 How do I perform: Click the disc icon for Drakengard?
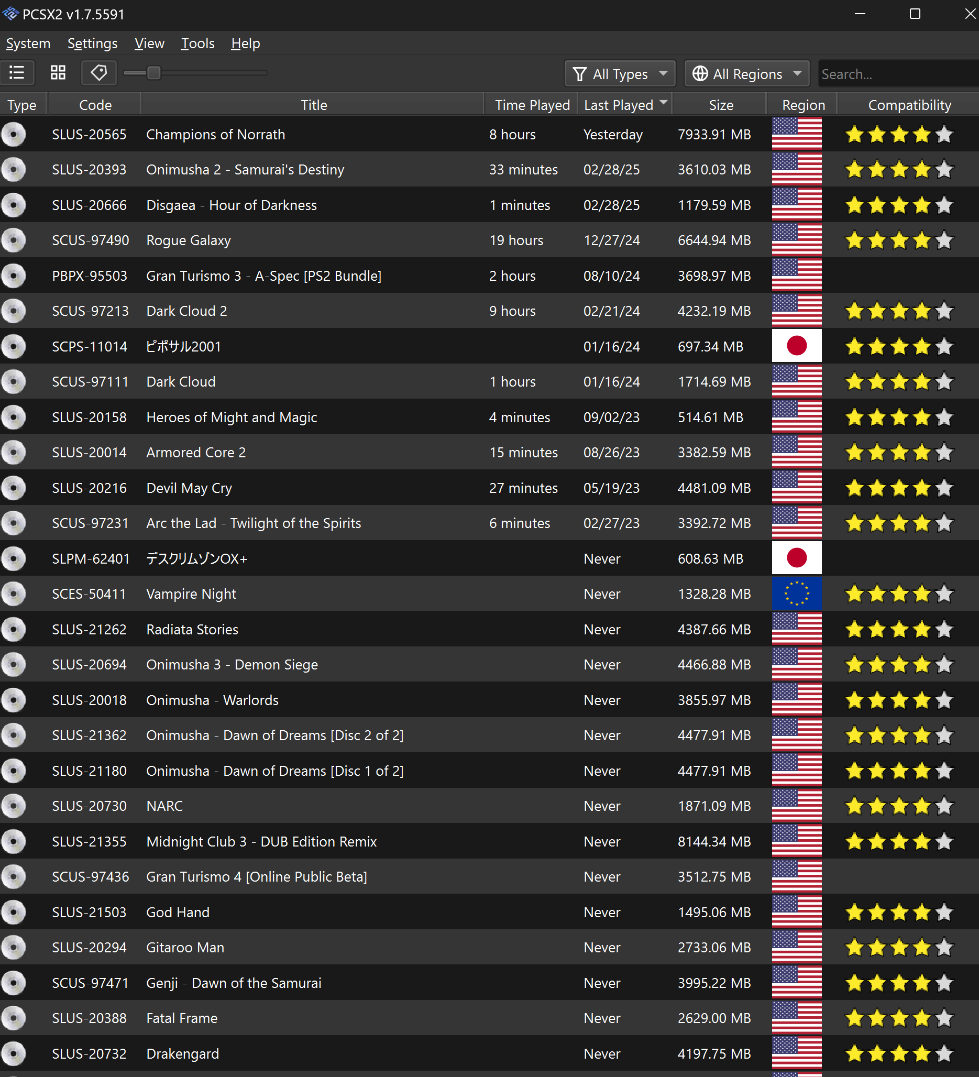tap(13, 1053)
